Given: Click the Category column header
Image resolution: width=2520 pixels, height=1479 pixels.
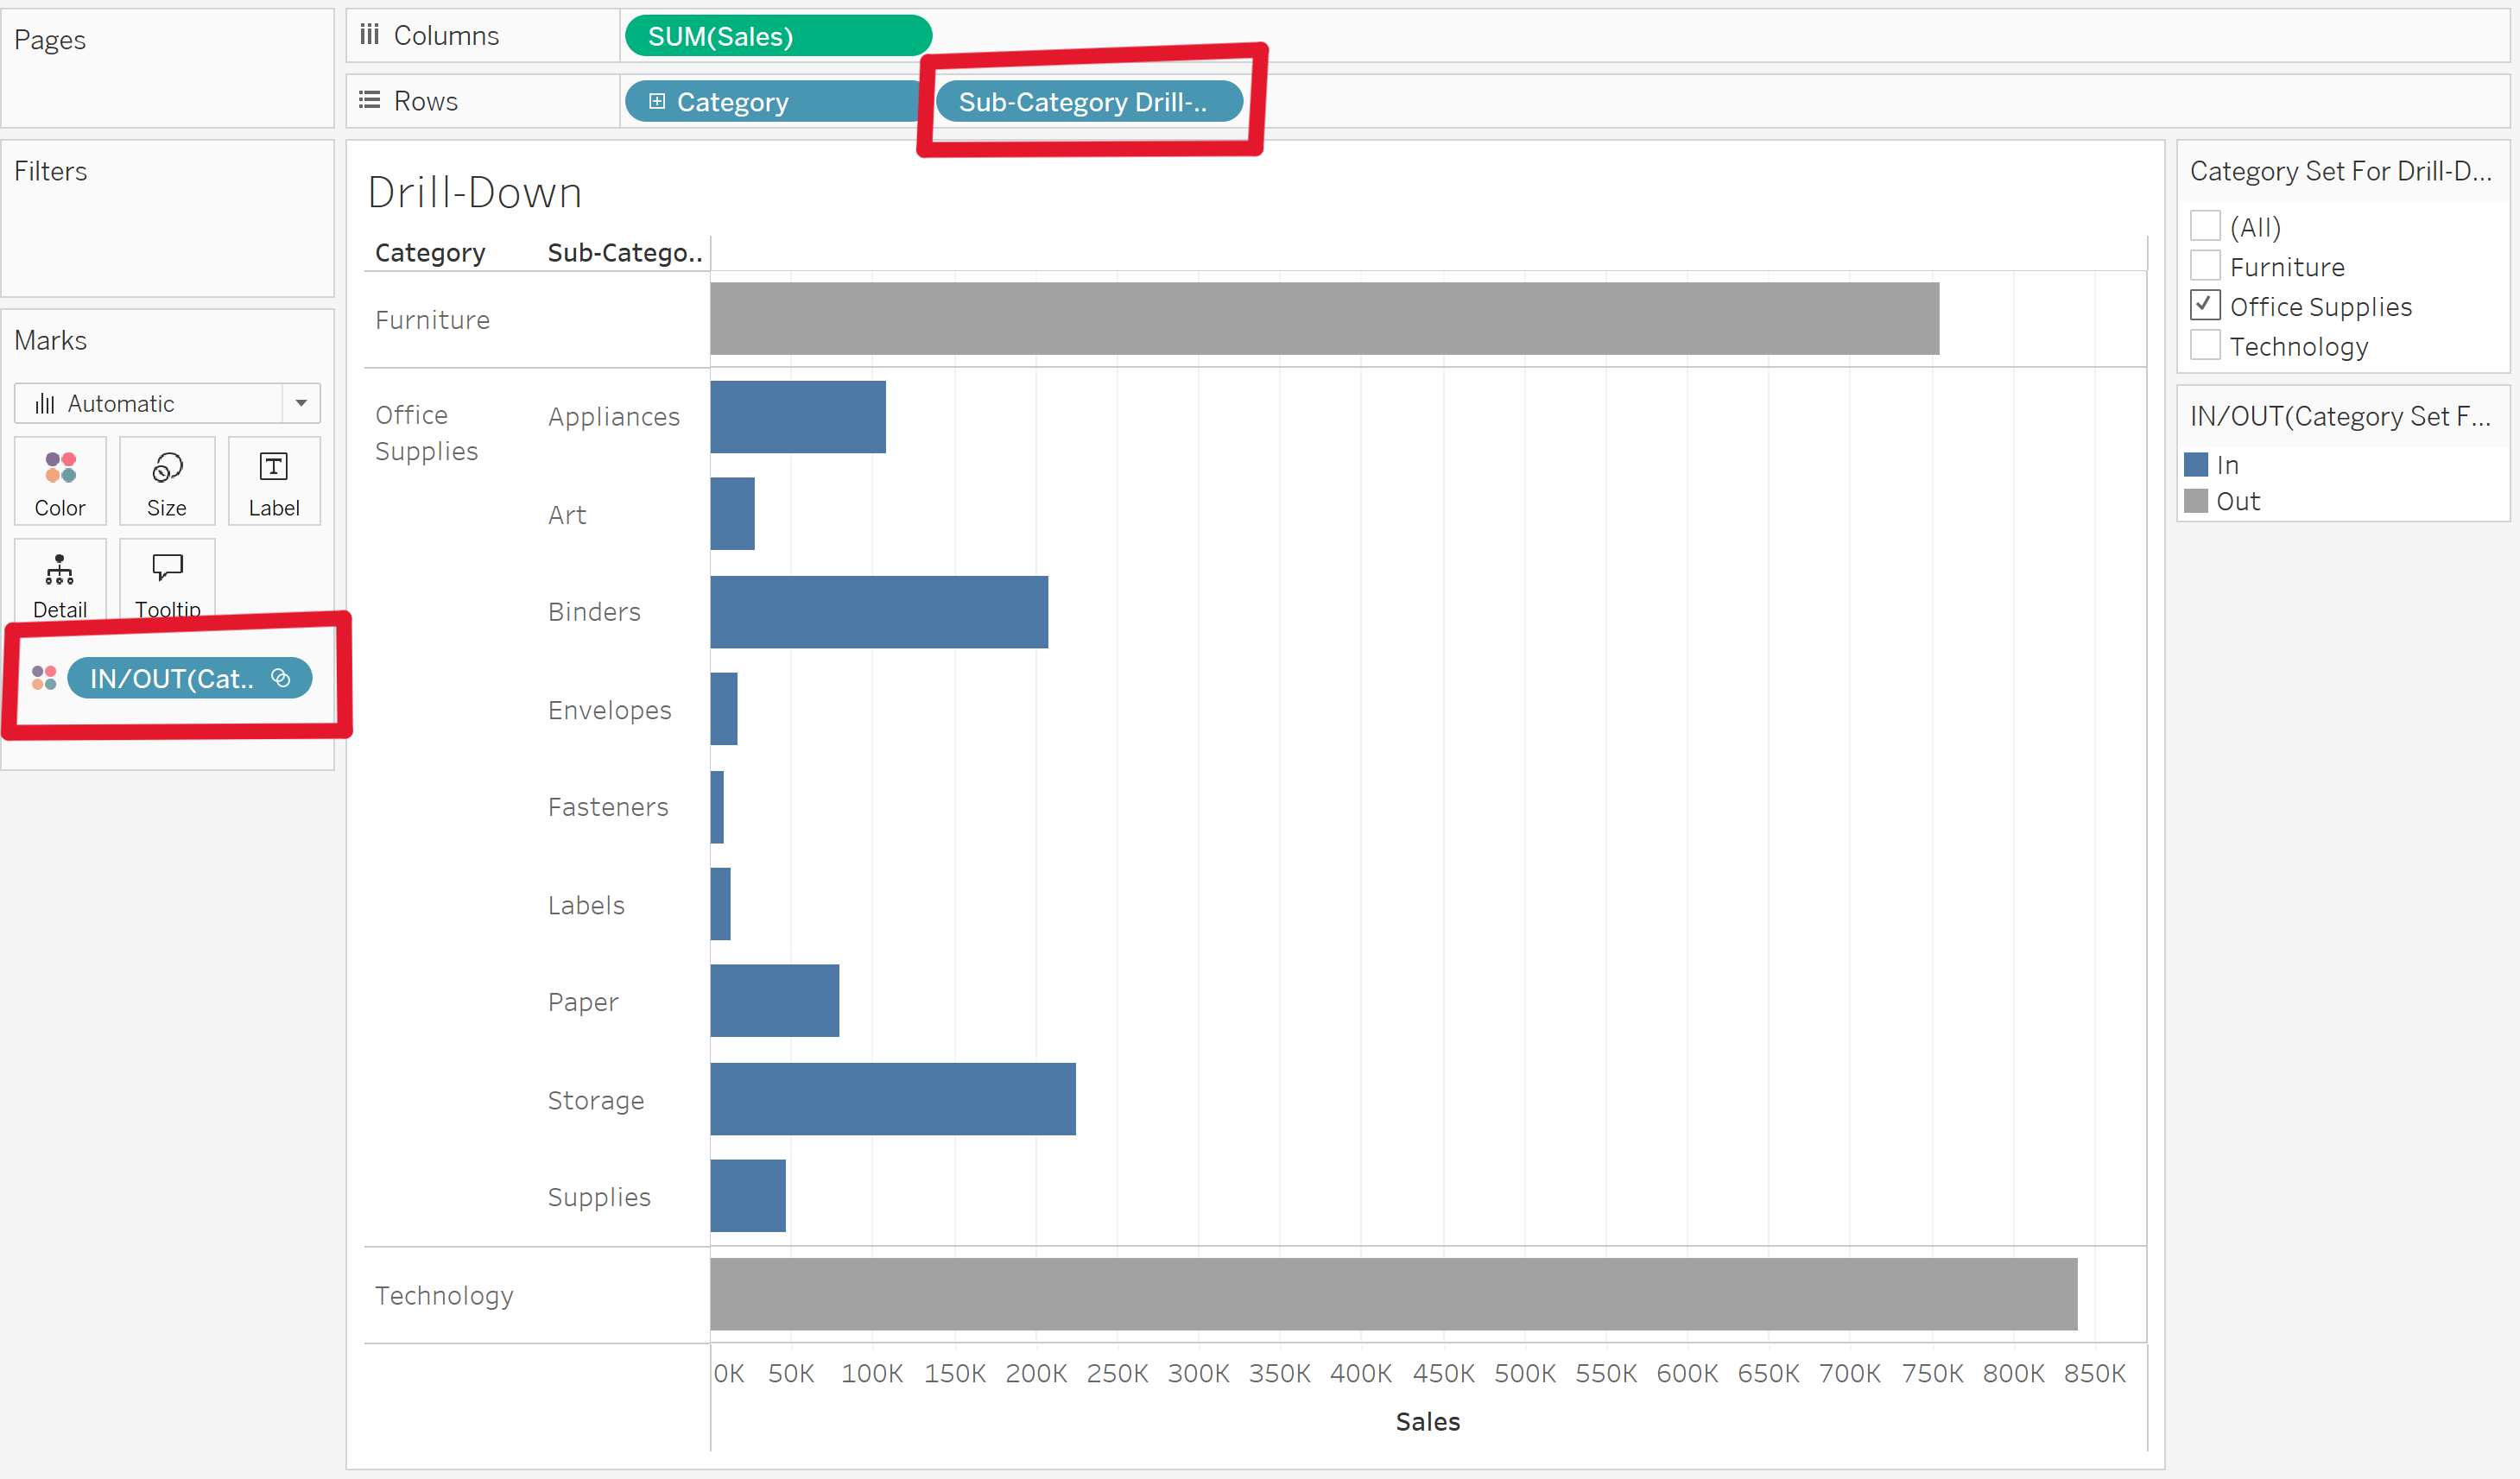Looking at the screenshot, I should pyautogui.click(x=430, y=253).
